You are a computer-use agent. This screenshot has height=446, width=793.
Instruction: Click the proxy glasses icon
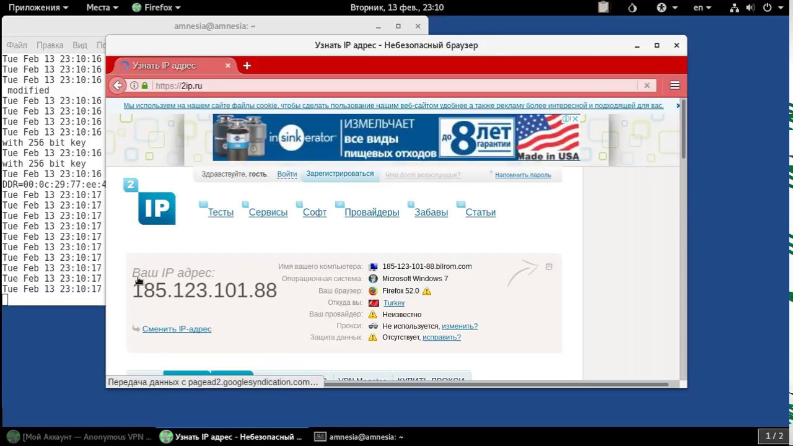tap(373, 326)
